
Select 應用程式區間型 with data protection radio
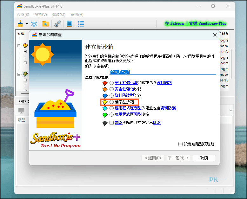click(111, 108)
